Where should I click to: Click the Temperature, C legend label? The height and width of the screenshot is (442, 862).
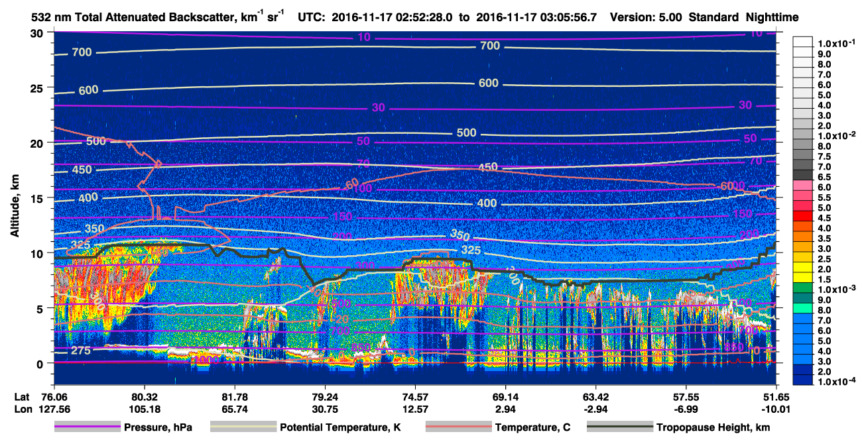click(x=533, y=427)
